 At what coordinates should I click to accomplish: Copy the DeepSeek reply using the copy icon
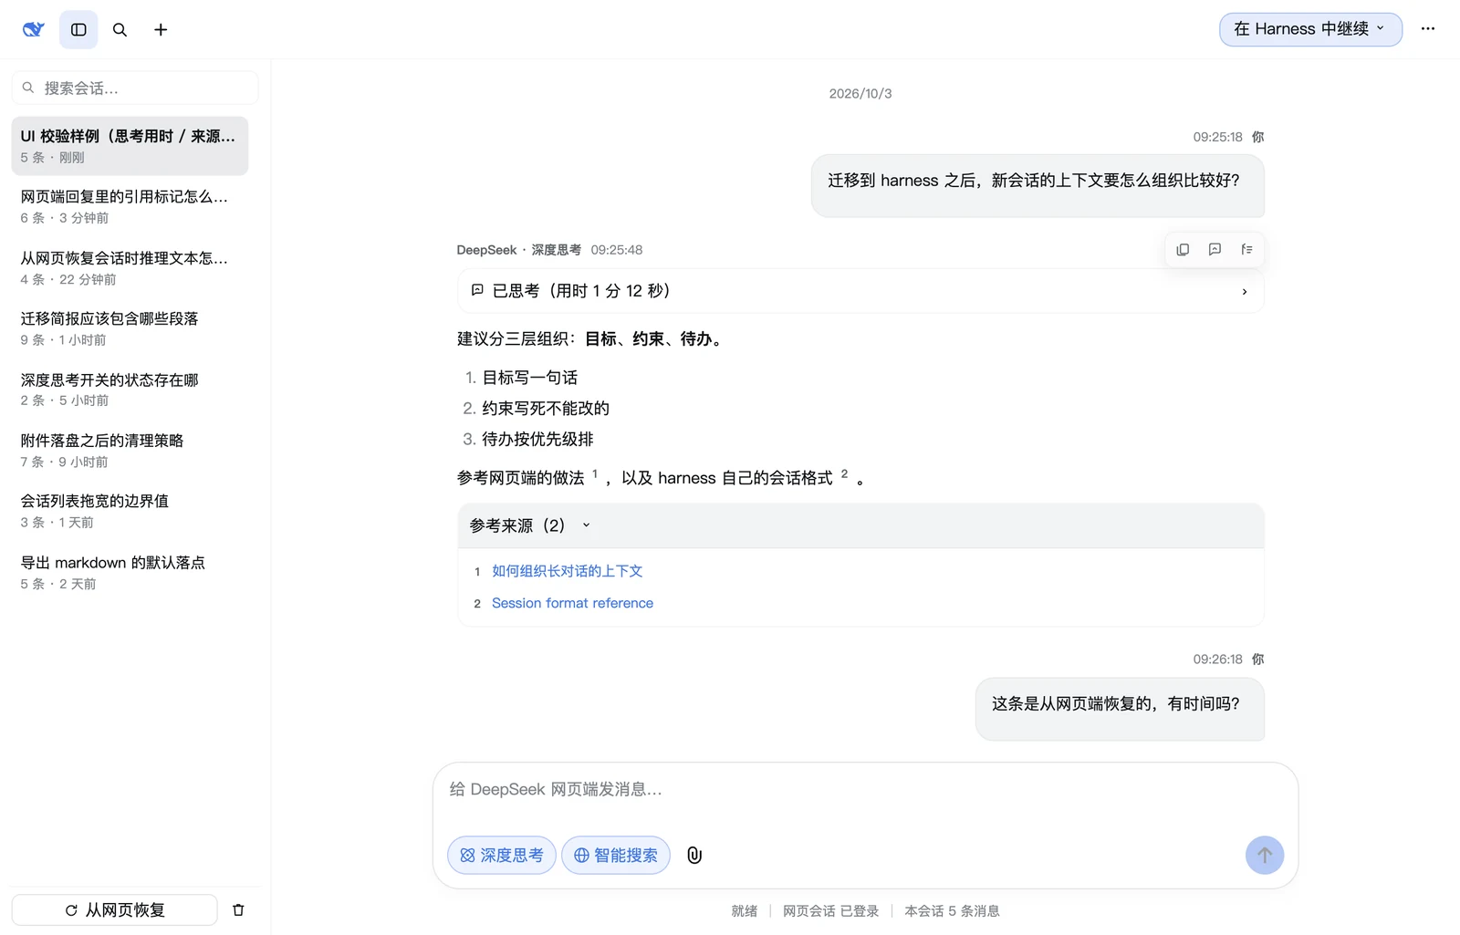tap(1183, 249)
